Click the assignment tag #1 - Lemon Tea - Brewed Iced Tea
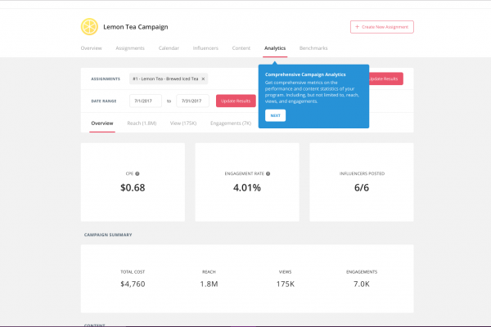Viewport: 491px width, 327px height. pos(169,78)
